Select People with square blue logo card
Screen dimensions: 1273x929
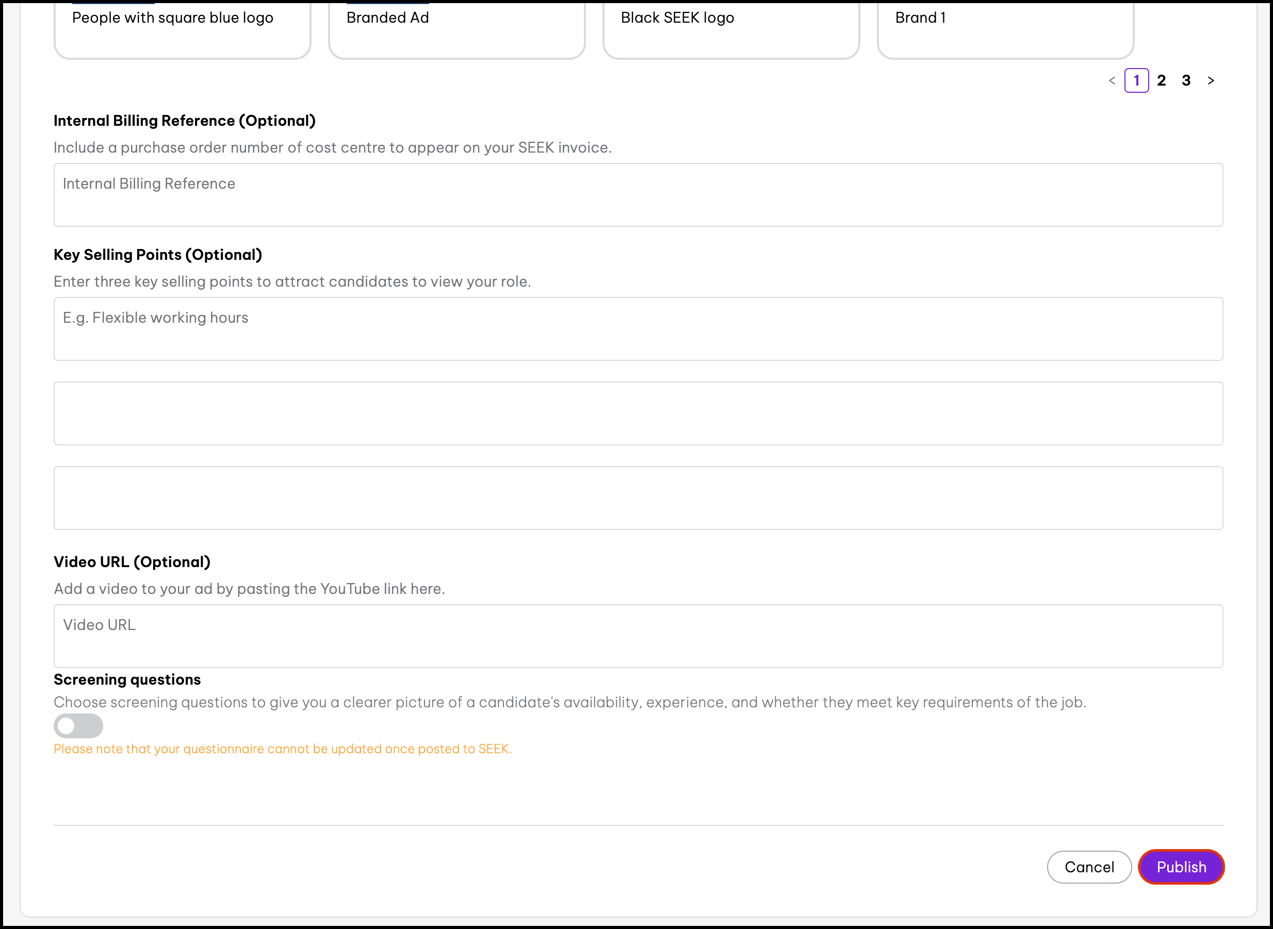point(182,28)
